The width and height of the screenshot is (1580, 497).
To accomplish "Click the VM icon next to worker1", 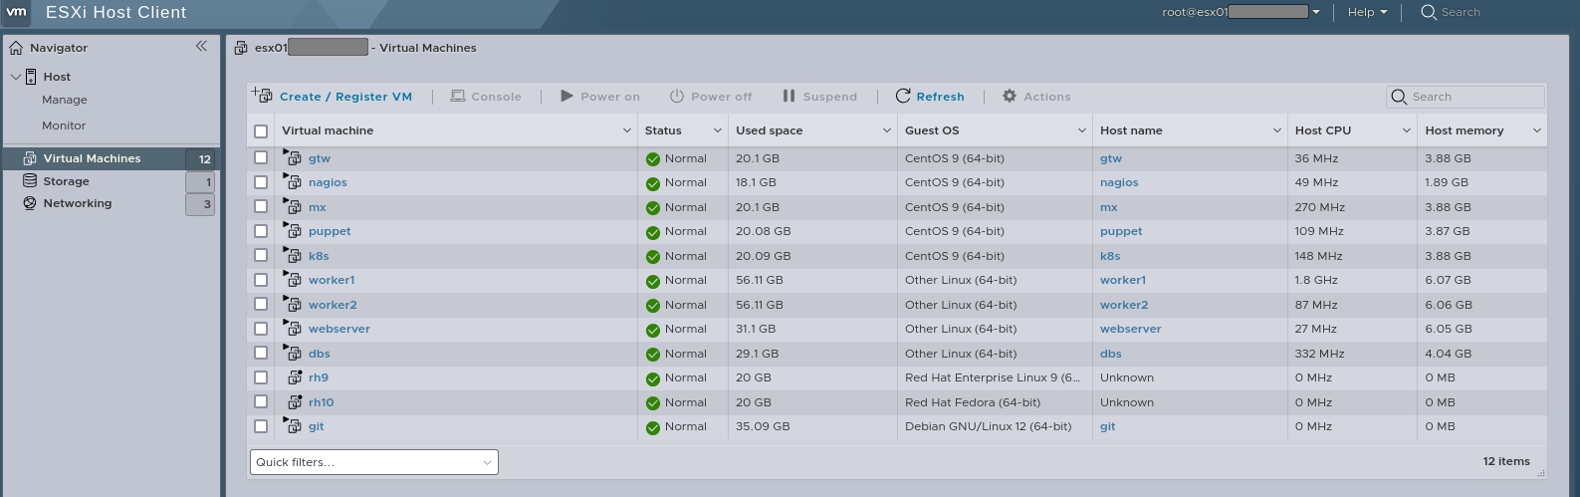I will (x=294, y=281).
